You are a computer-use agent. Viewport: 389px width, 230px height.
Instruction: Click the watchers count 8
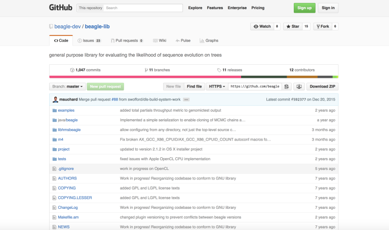[277, 26]
